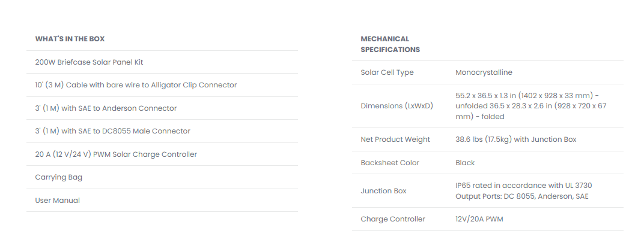Screen dimensions: 644x249
Task: Select the SAE to Anderson Connector row
Action: [x=106, y=108]
